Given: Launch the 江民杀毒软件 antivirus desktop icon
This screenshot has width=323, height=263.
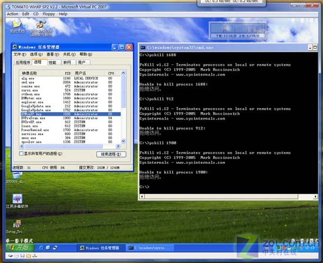Looking at the screenshot, I should click(x=17, y=201).
